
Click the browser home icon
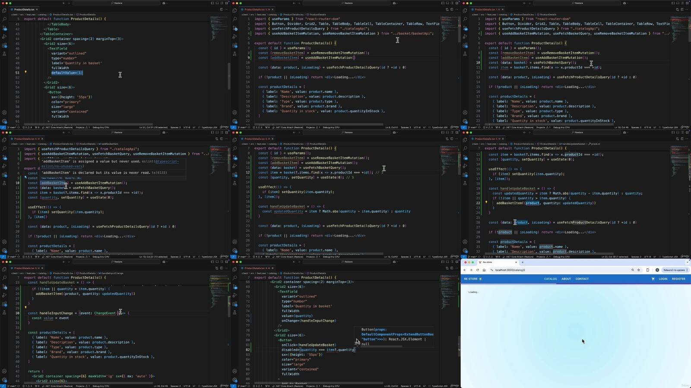[484, 270]
